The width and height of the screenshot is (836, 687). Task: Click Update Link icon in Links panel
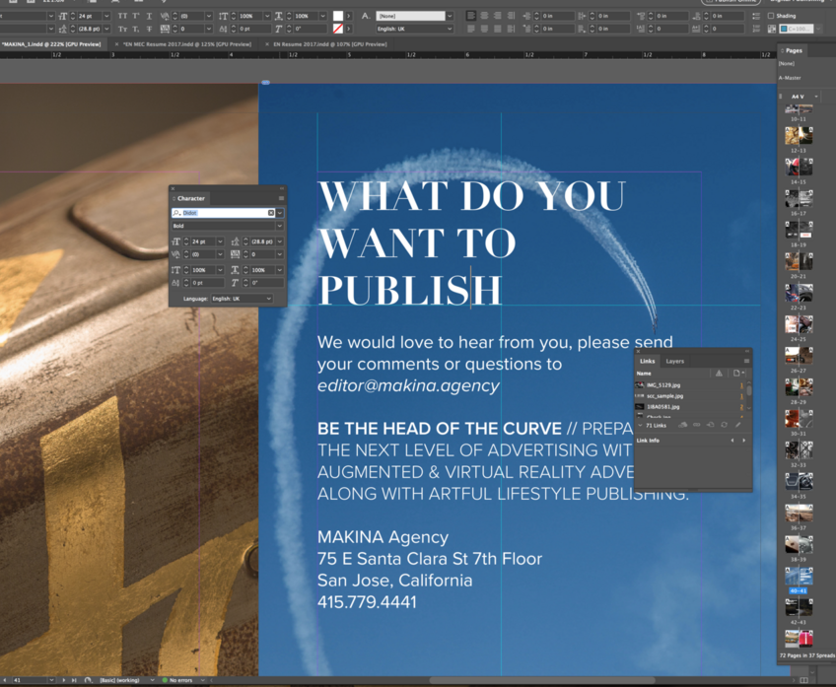[x=724, y=425]
